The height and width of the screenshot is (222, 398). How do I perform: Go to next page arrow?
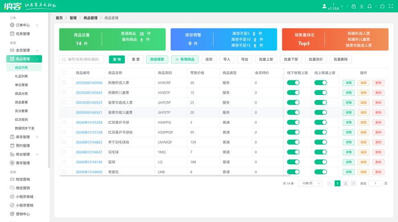coord(353,183)
